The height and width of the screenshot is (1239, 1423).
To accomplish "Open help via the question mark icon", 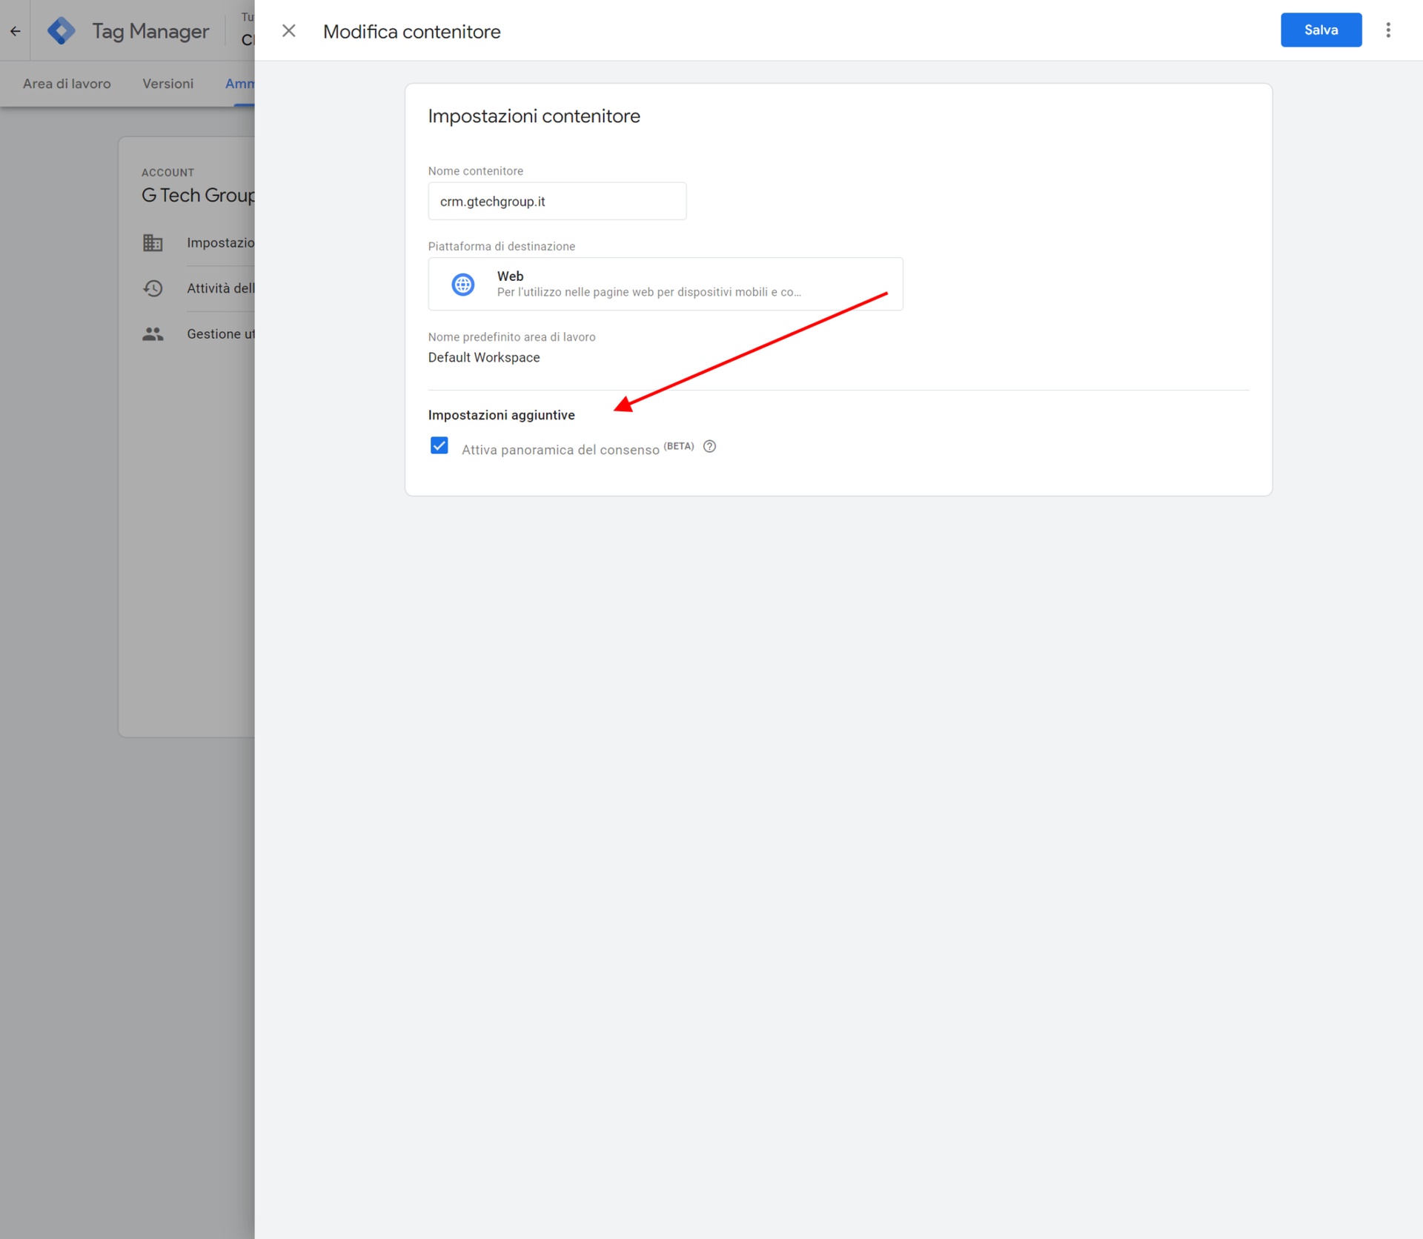I will (709, 446).
